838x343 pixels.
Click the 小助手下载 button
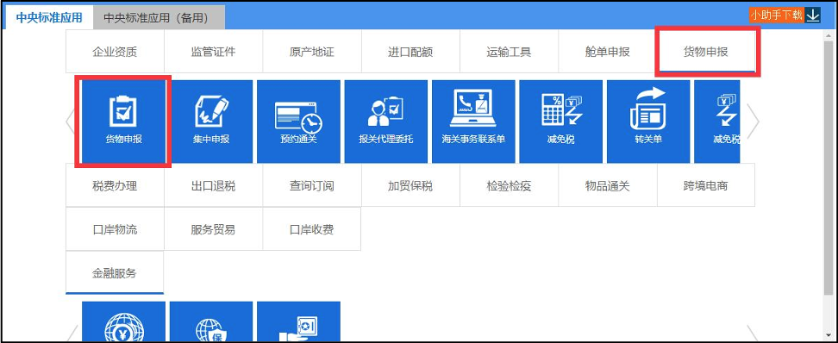pos(777,15)
